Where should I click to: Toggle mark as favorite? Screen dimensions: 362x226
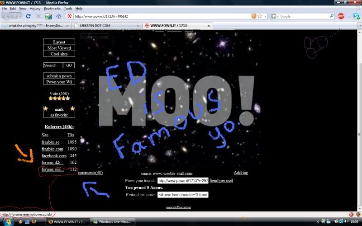[59, 112]
